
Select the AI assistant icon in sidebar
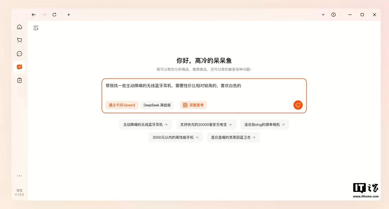19,67
